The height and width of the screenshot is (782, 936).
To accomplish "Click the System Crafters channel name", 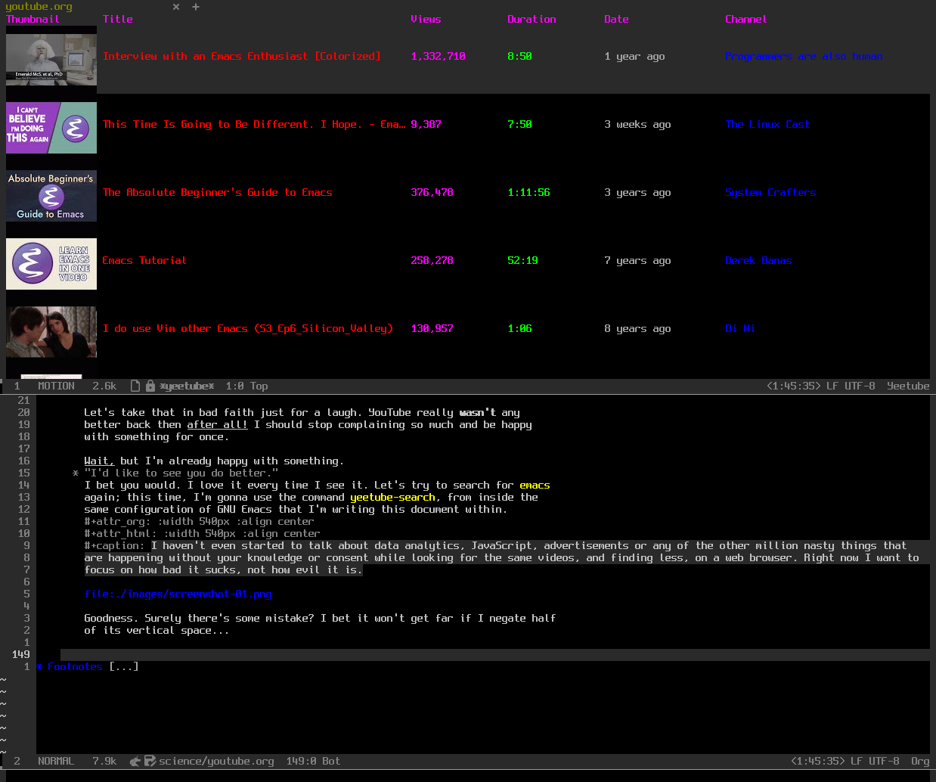I will click(770, 192).
